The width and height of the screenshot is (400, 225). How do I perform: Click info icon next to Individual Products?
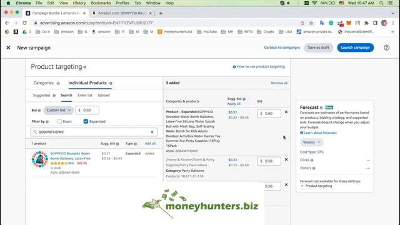(x=111, y=83)
